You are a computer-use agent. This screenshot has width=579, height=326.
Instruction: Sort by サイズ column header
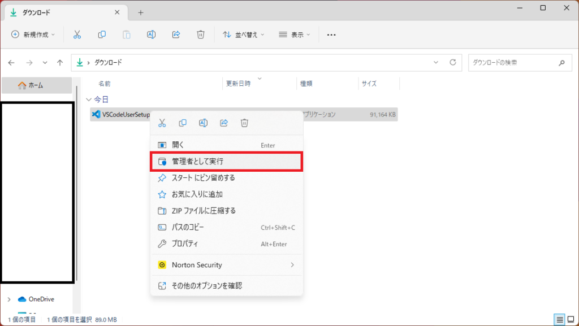pos(369,84)
